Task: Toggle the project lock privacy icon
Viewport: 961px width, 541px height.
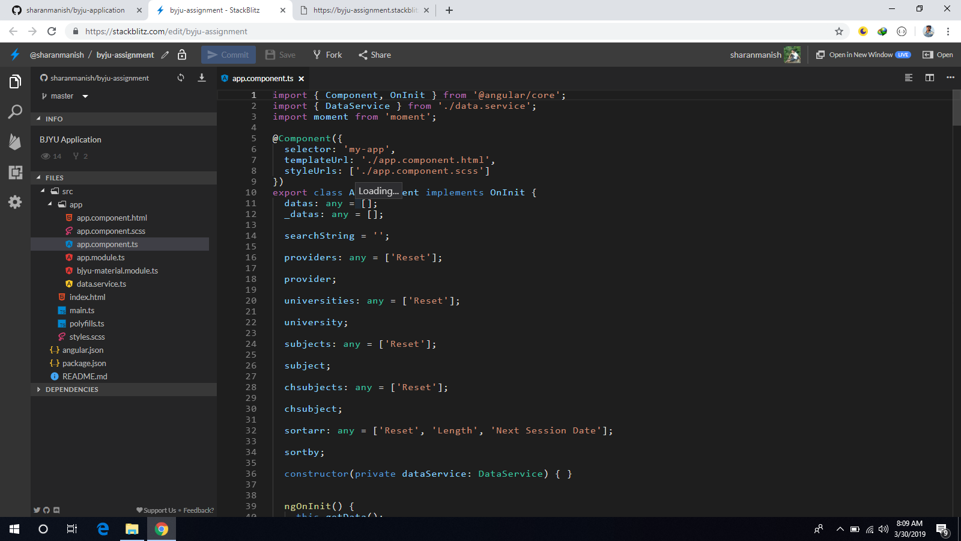Action: pyautogui.click(x=182, y=55)
